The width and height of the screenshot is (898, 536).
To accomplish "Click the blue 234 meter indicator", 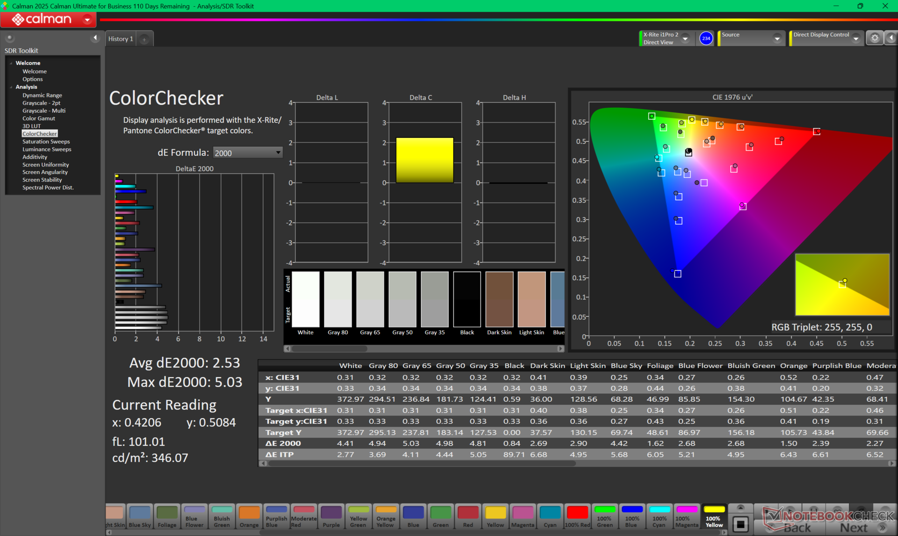I will [x=706, y=38].
